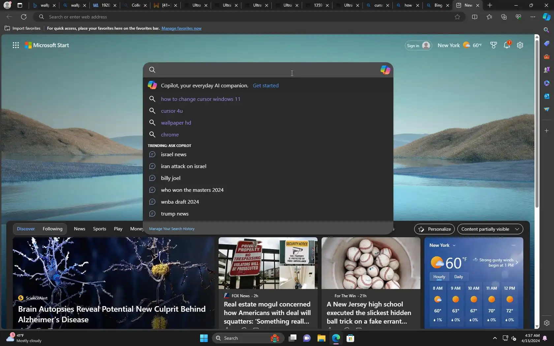Viewport: 554px width, 346px height.
Task: Open the Favorites list toolbar icon
Action: coord(489,17)
